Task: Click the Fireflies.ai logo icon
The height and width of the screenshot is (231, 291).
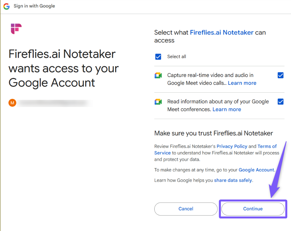Action: click(x=16, y=29)
